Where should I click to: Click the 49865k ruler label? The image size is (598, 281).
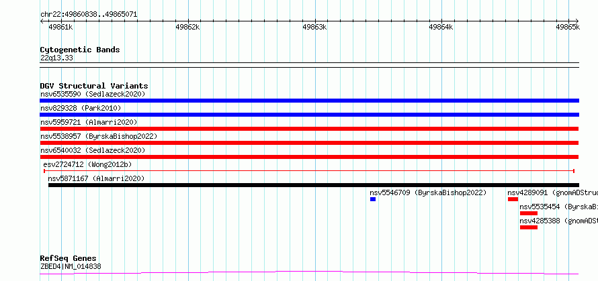pyautogui.click(x=568, y=27)
